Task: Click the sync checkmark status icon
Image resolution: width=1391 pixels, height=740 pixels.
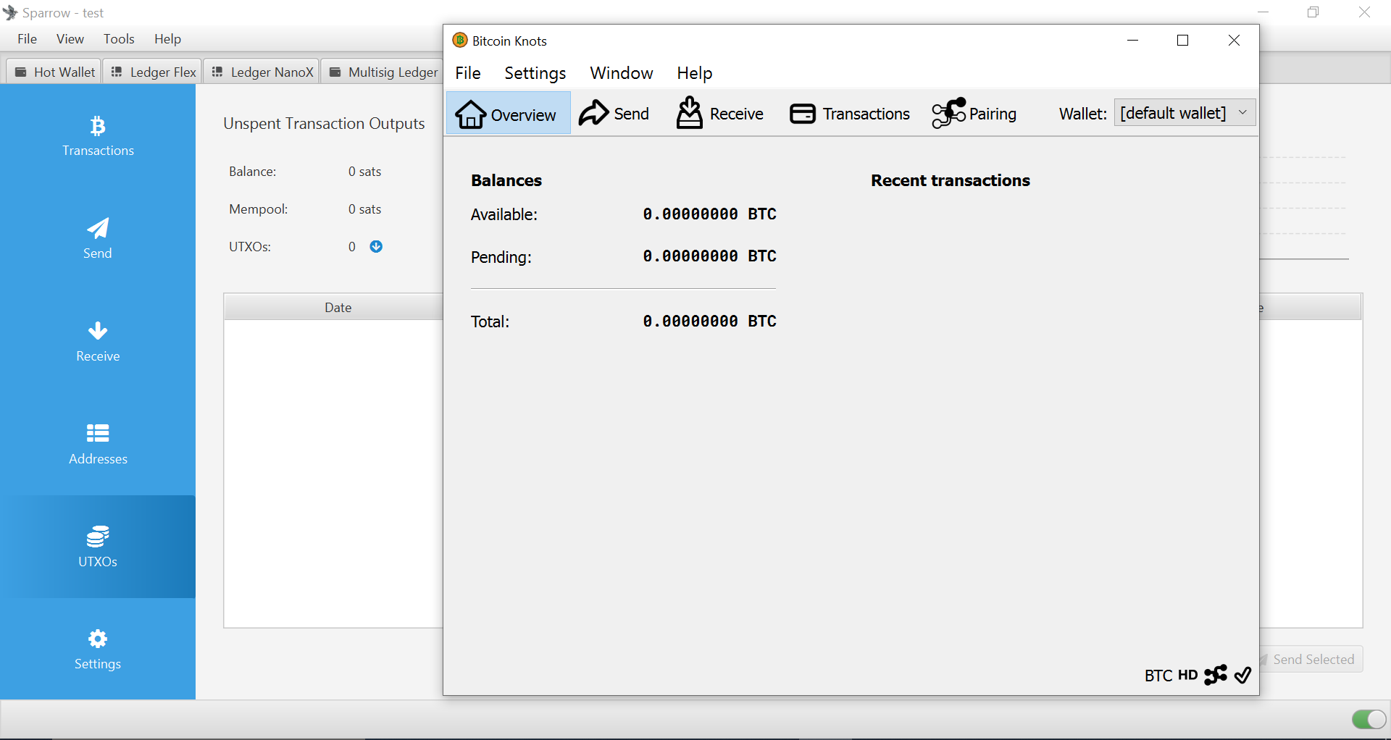Action: point(1242,675)
